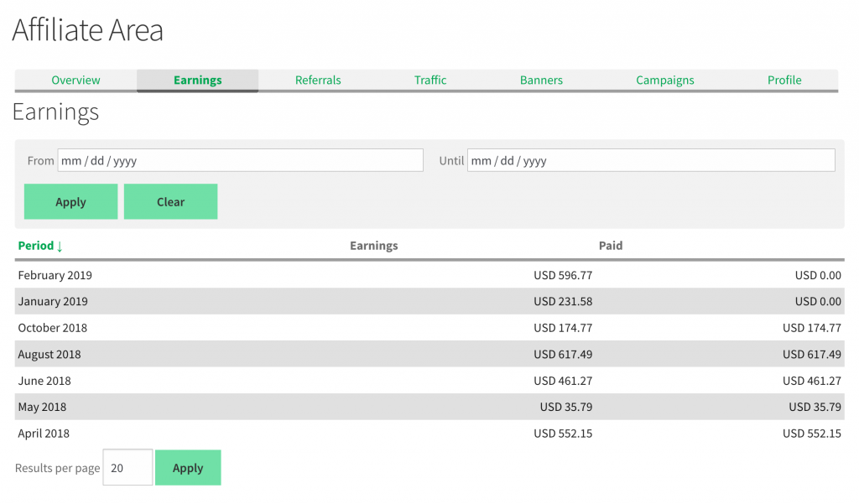Viewport: 859px width, 504px height.
Task: Select the May 2018 period cell
Action: point(42,407)
